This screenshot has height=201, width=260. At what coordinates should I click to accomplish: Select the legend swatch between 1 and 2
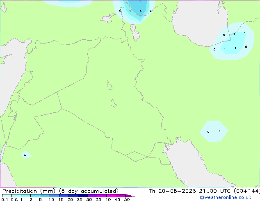26,196
